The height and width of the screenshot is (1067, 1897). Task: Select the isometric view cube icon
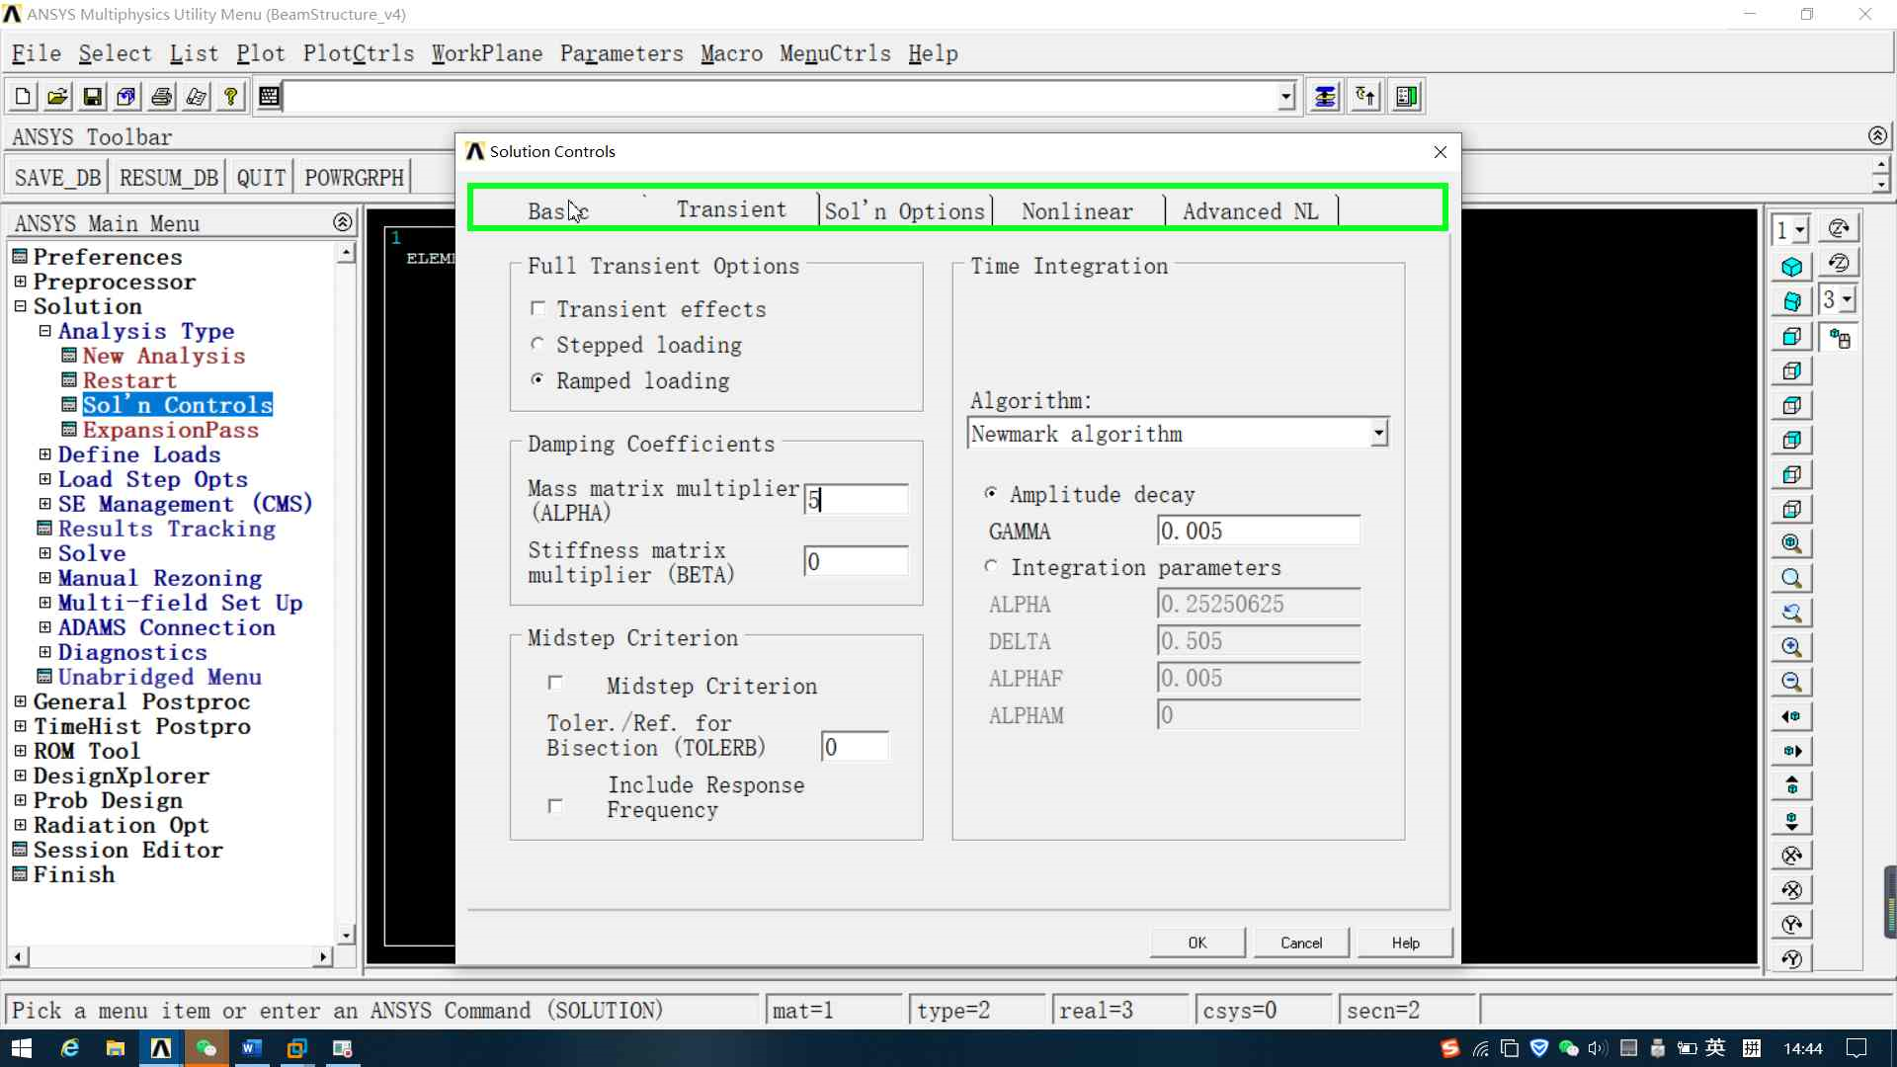(x=1791, y=267)
